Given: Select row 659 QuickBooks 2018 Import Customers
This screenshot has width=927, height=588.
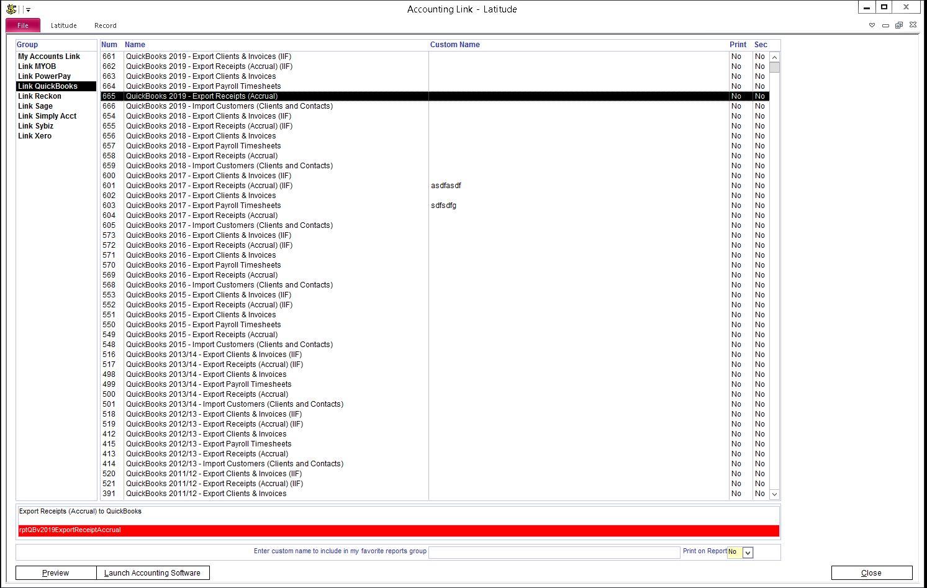Looking at the screenshot, I should pos(435,166).
